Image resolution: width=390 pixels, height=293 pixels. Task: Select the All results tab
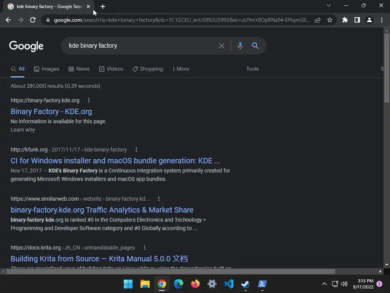[18, 69]
